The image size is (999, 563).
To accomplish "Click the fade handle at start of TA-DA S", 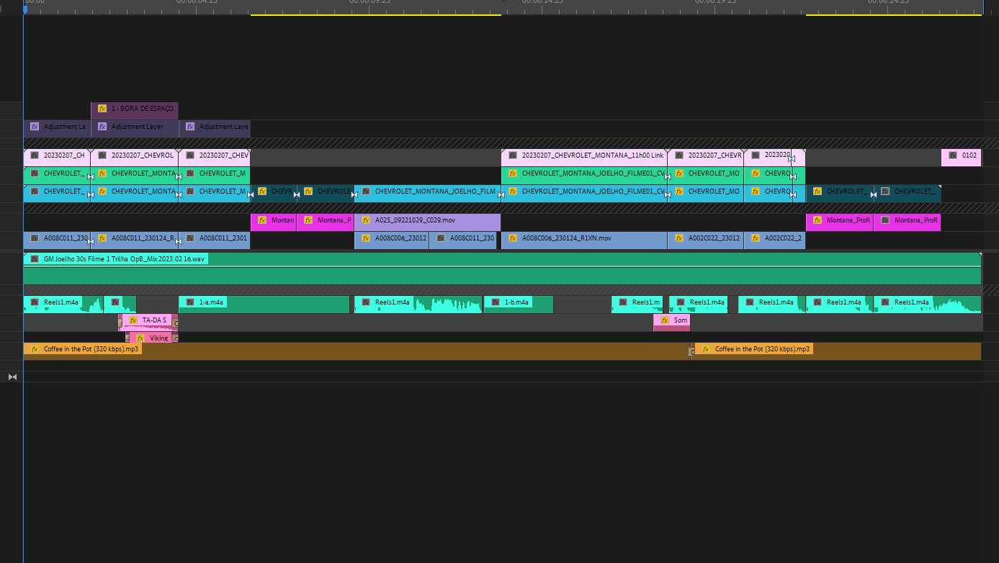I will (120, 323).
